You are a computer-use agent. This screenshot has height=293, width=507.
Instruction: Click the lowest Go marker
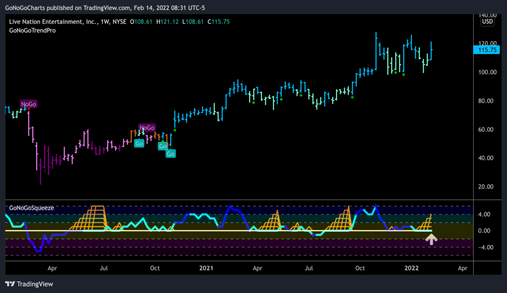click(x=171, y=154)
